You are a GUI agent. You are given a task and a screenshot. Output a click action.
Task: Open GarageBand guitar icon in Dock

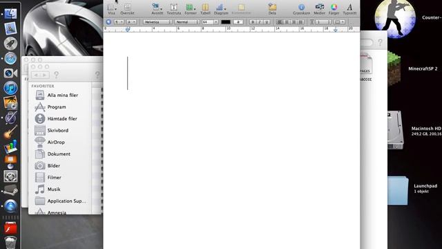pos(11,132)
